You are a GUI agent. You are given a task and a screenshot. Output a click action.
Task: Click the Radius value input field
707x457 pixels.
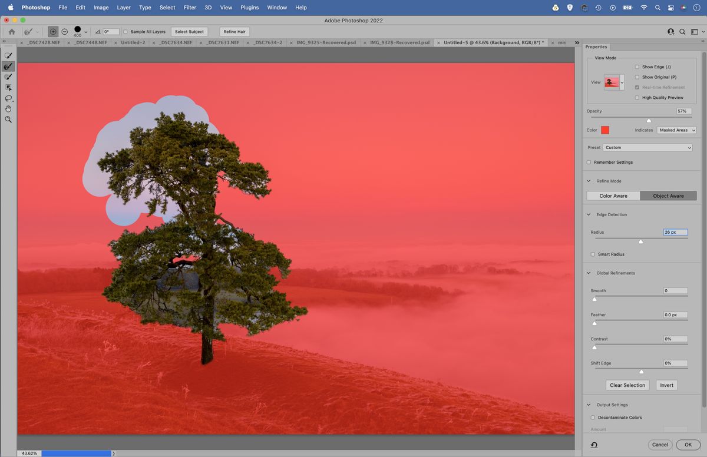[x=675, y=232]
